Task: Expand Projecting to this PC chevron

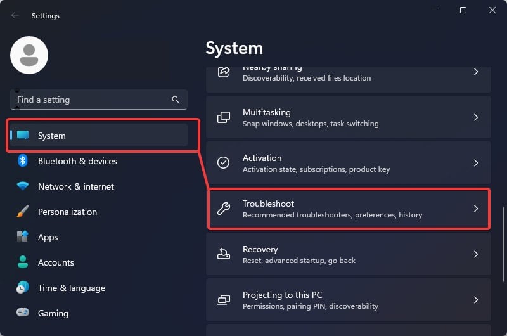Action: point(476,300)
